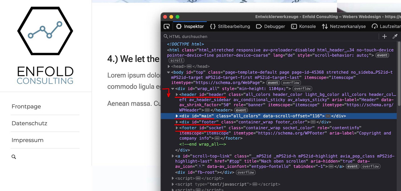Click the Enfold Consulting hexagon logo

[45, 31]
